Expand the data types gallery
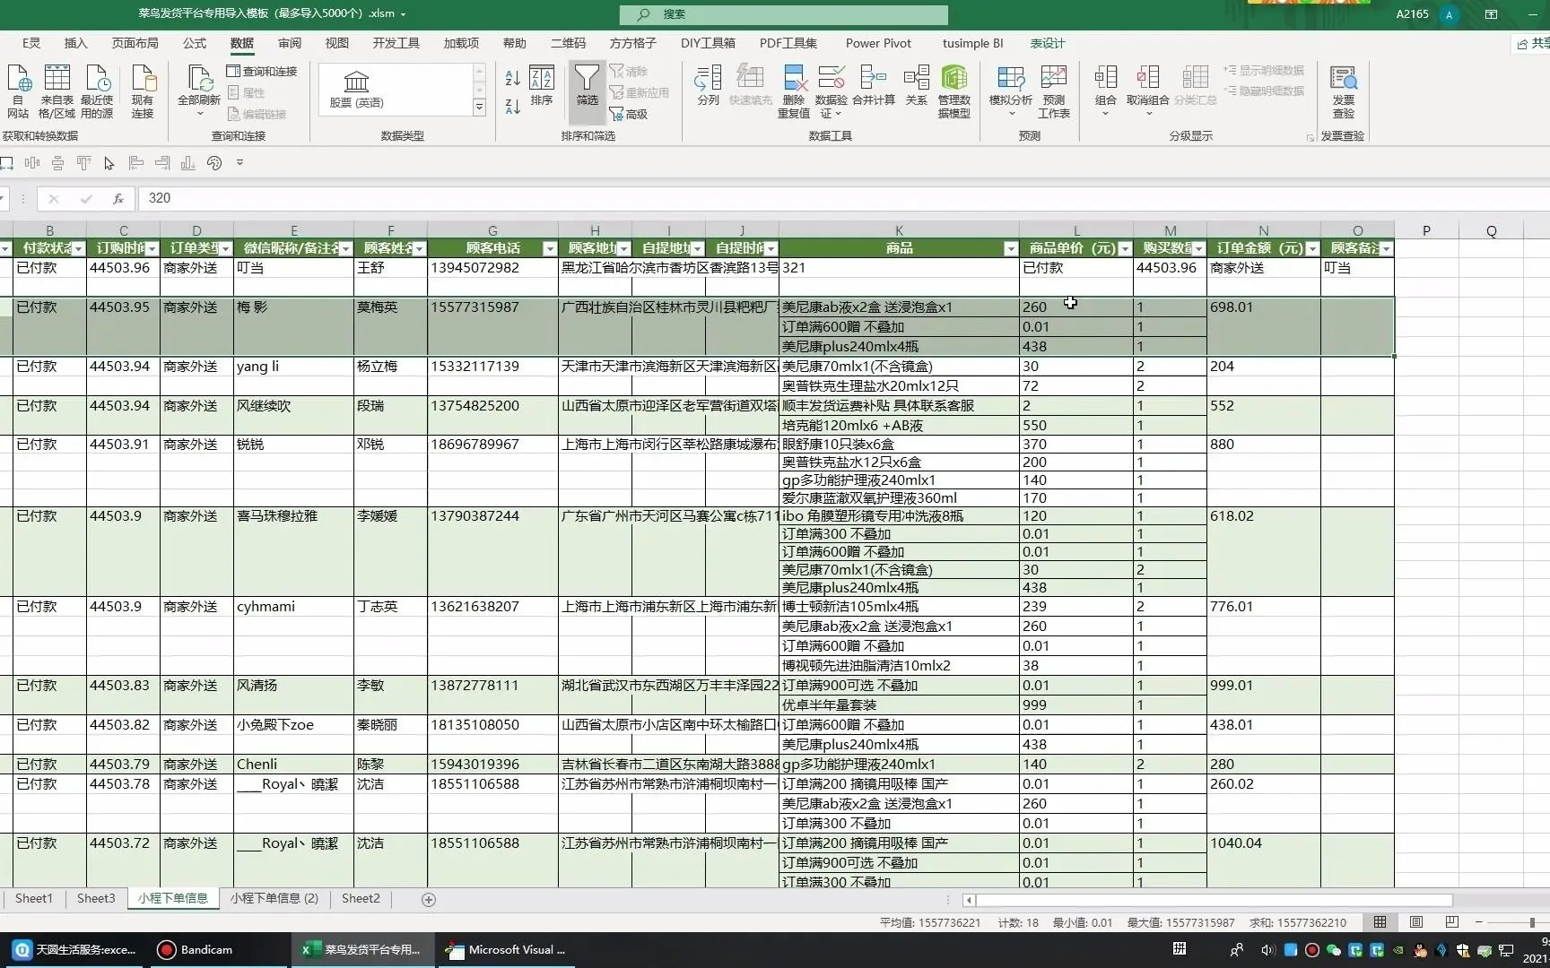The height and width of the screenshot is (968, 1550). coord(479,108)
